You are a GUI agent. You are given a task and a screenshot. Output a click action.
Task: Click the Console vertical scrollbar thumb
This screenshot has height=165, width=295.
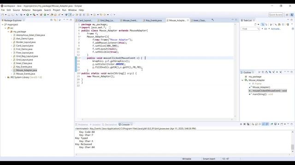[x=293, y=147]
